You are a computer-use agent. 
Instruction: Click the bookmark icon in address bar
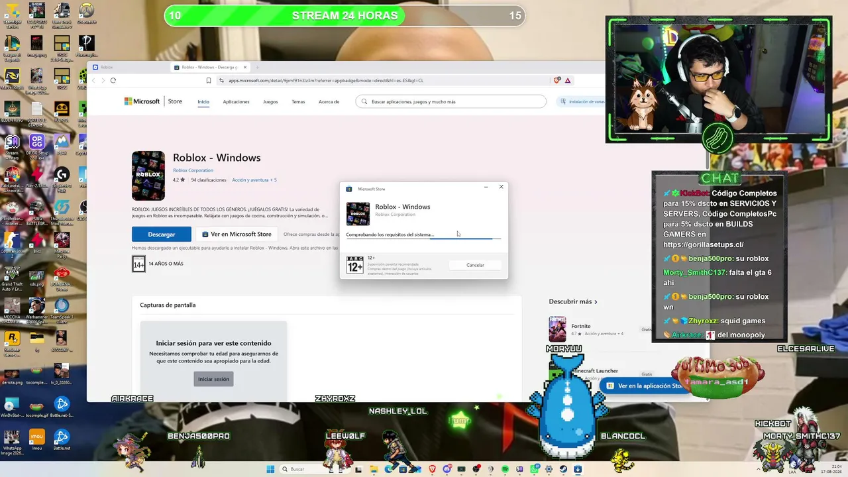point(209,81)
